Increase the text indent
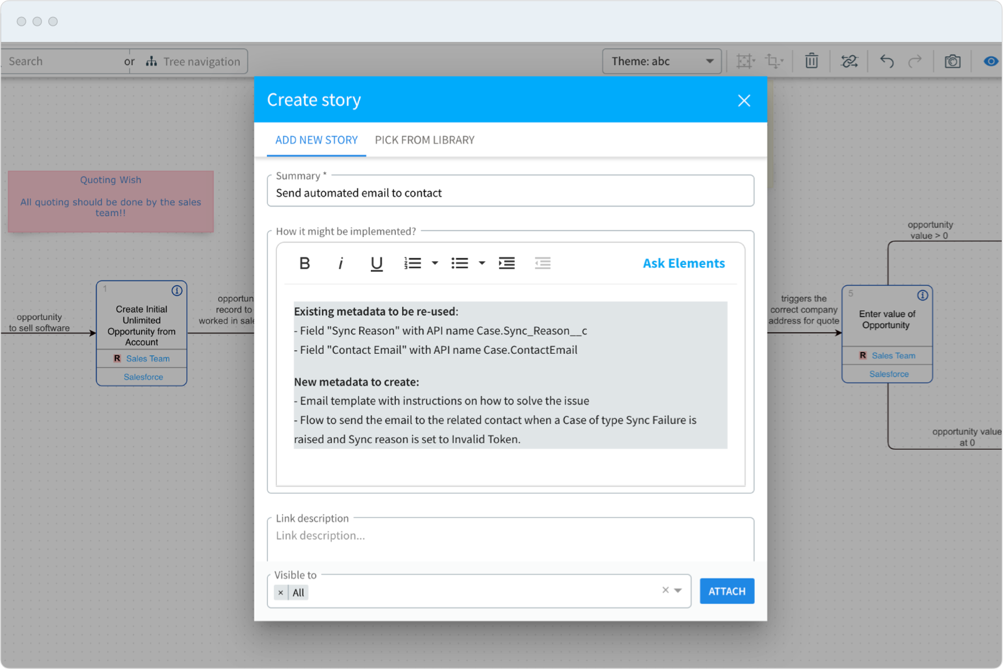The width and height of the screenshot is (1003, 669). (x=507, y=264)
